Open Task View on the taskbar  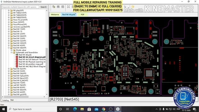(x=67, y=109)
